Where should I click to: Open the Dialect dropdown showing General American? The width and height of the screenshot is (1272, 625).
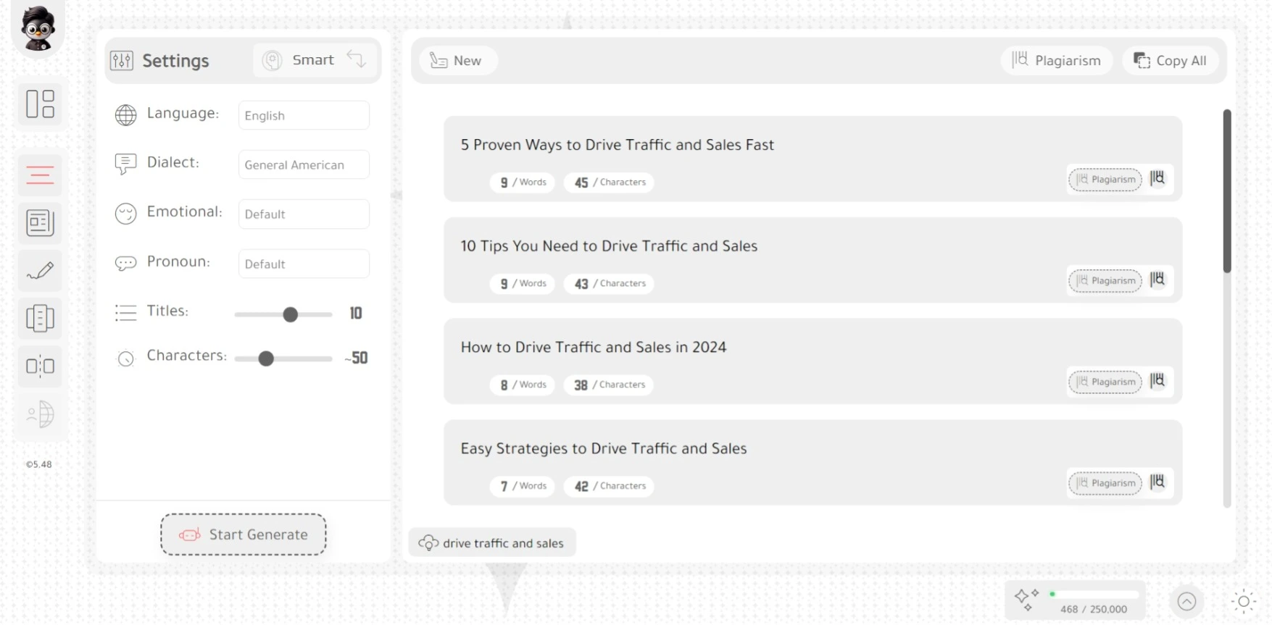click(304, 164)
